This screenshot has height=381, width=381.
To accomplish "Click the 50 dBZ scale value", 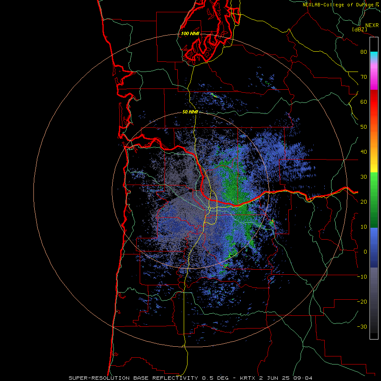I will (x=364, y=127).
